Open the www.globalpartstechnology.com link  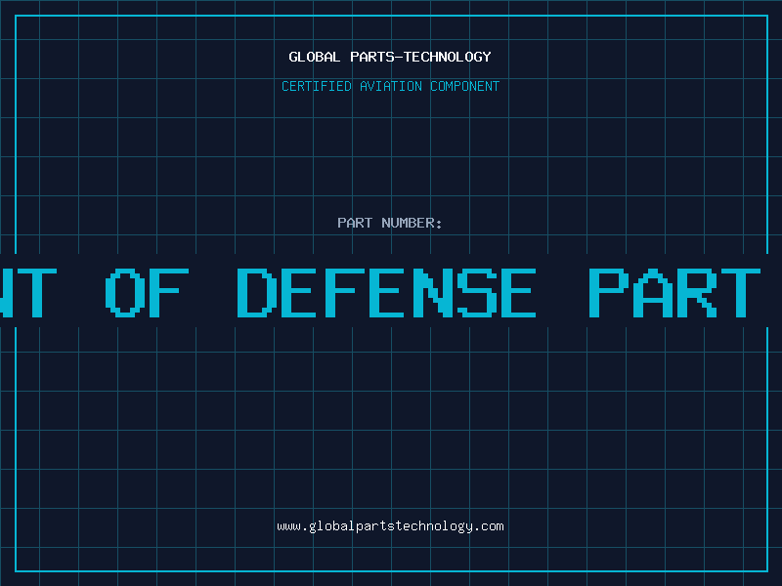click(x=390, y=526)
